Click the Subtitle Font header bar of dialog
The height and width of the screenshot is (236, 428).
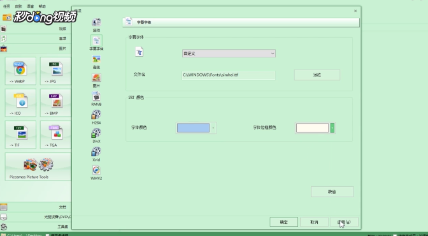click(x=241, y=22)
